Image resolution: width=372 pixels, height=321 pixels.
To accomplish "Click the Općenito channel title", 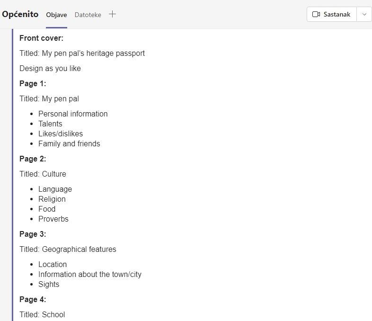I will click(x=20, y=14).
